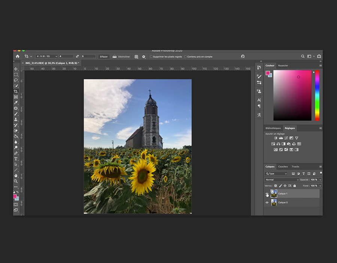Select the Horizontal Type tool

[16, 159]
